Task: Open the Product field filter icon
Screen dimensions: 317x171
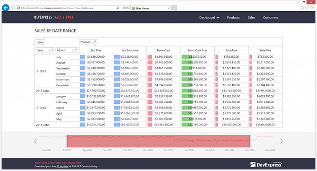Action: tap(95, 42)
